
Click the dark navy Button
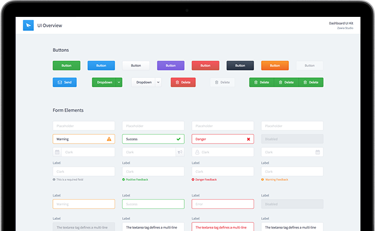coord(240,65)
